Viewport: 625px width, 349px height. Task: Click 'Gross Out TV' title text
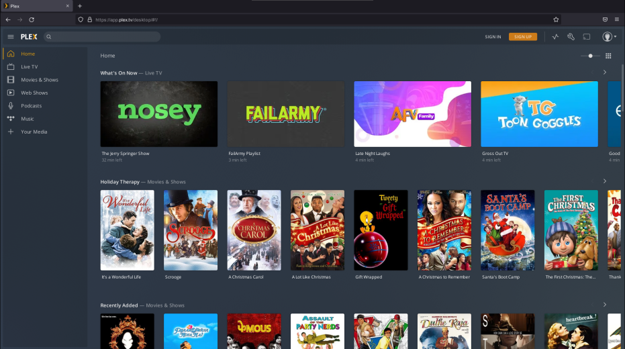click(495, 154)
